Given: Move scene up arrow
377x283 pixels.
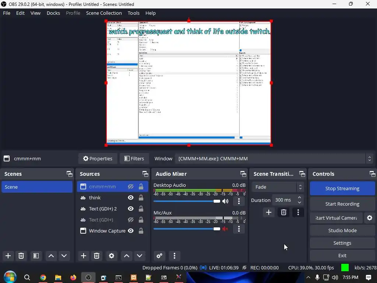Looking at the screenshot, I should click(x=51, y=256).
